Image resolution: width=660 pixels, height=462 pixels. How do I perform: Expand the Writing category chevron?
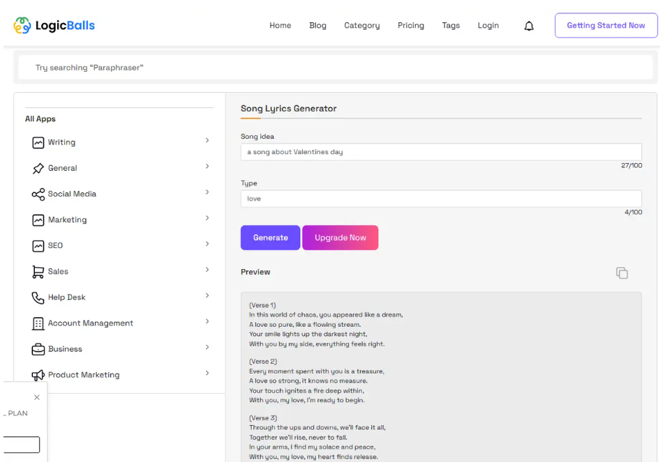pos(207,141)
